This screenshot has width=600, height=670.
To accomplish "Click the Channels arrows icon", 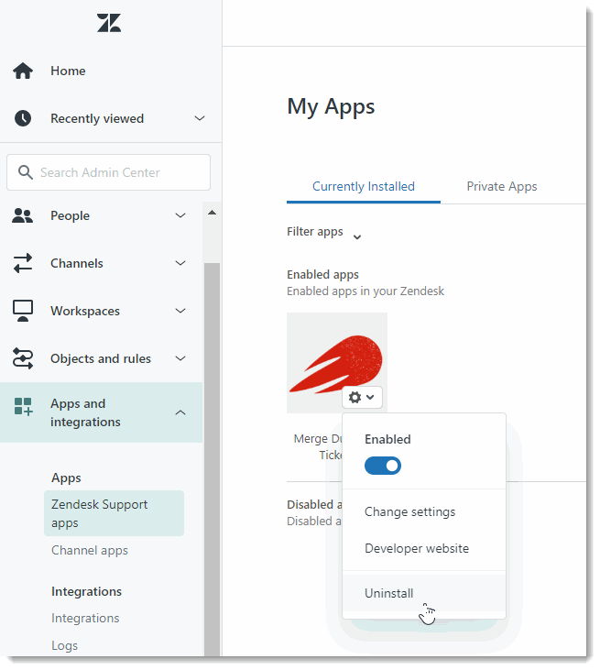I will [23, 263].
